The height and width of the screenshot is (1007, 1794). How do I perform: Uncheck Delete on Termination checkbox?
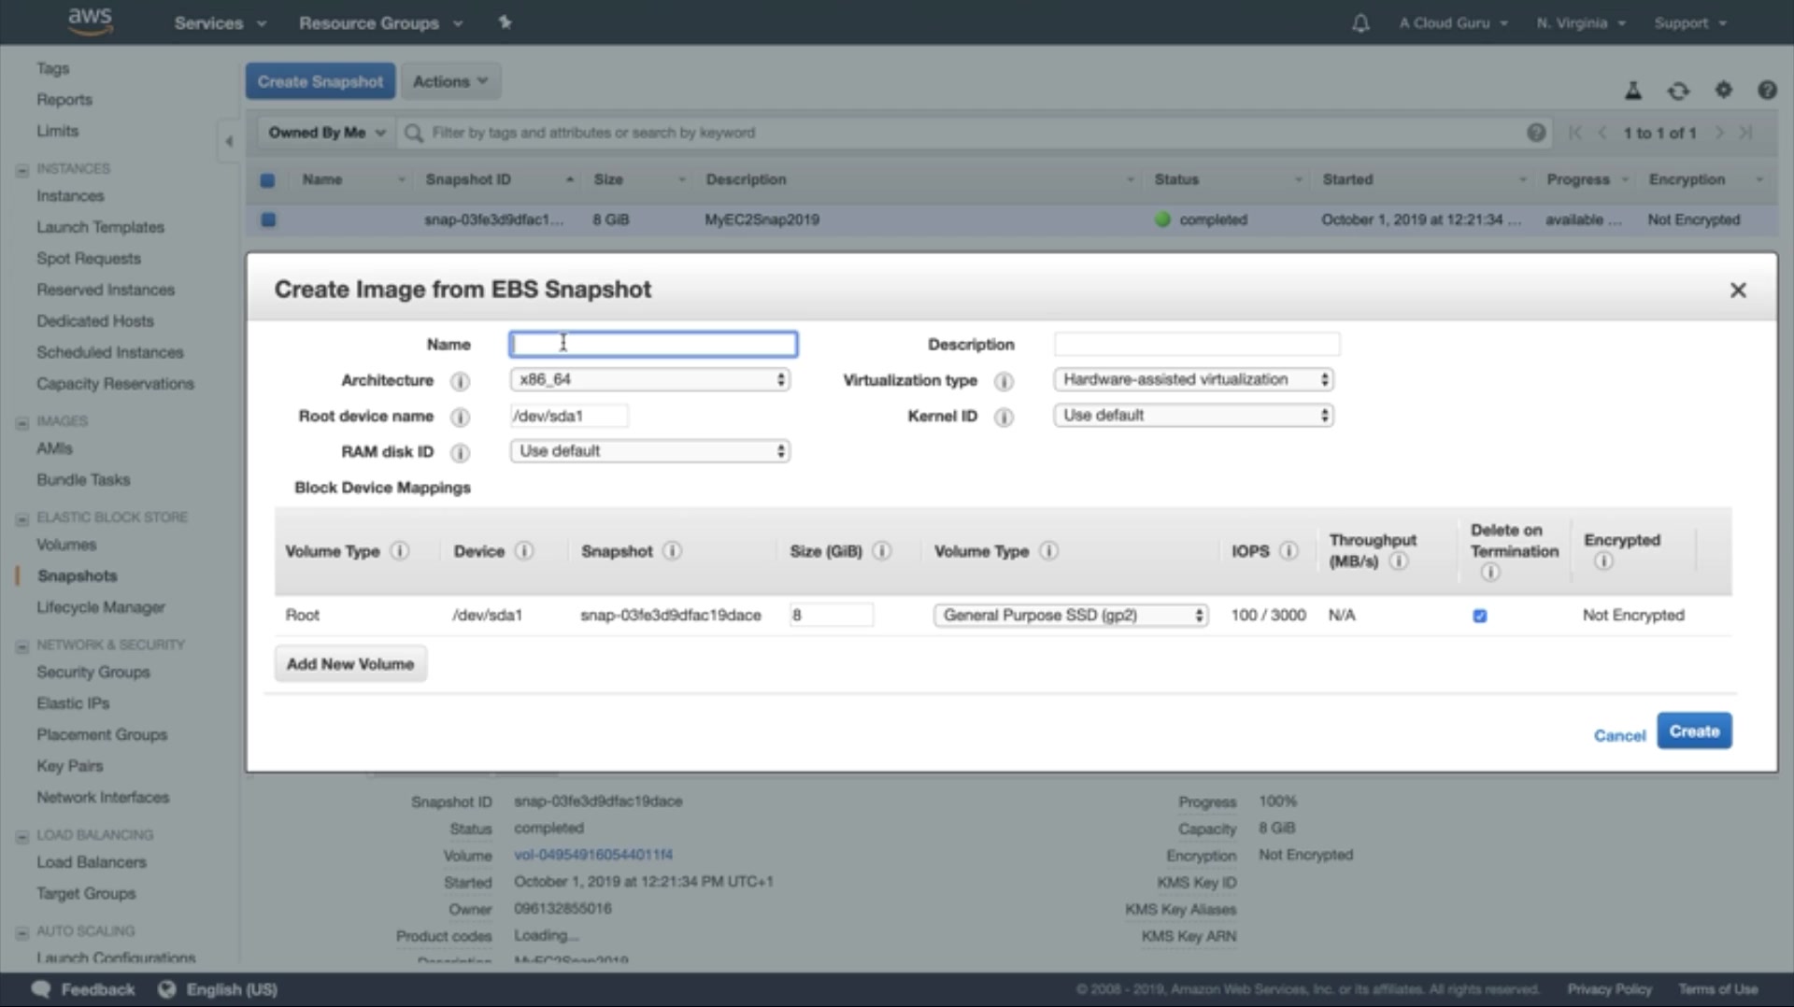(1479, 616)
